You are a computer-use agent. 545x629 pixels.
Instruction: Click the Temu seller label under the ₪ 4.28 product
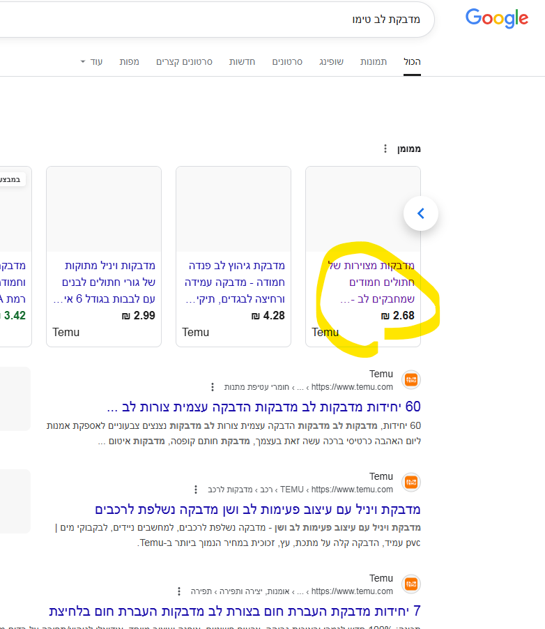195,332
